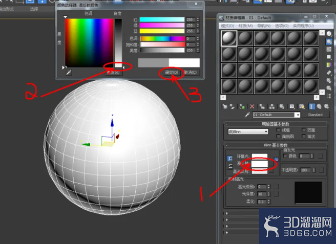The height and width of the screenshot is (244, 336).
Task: Click the 漫反射 color swatch
Action: click(x=260, y=164)
